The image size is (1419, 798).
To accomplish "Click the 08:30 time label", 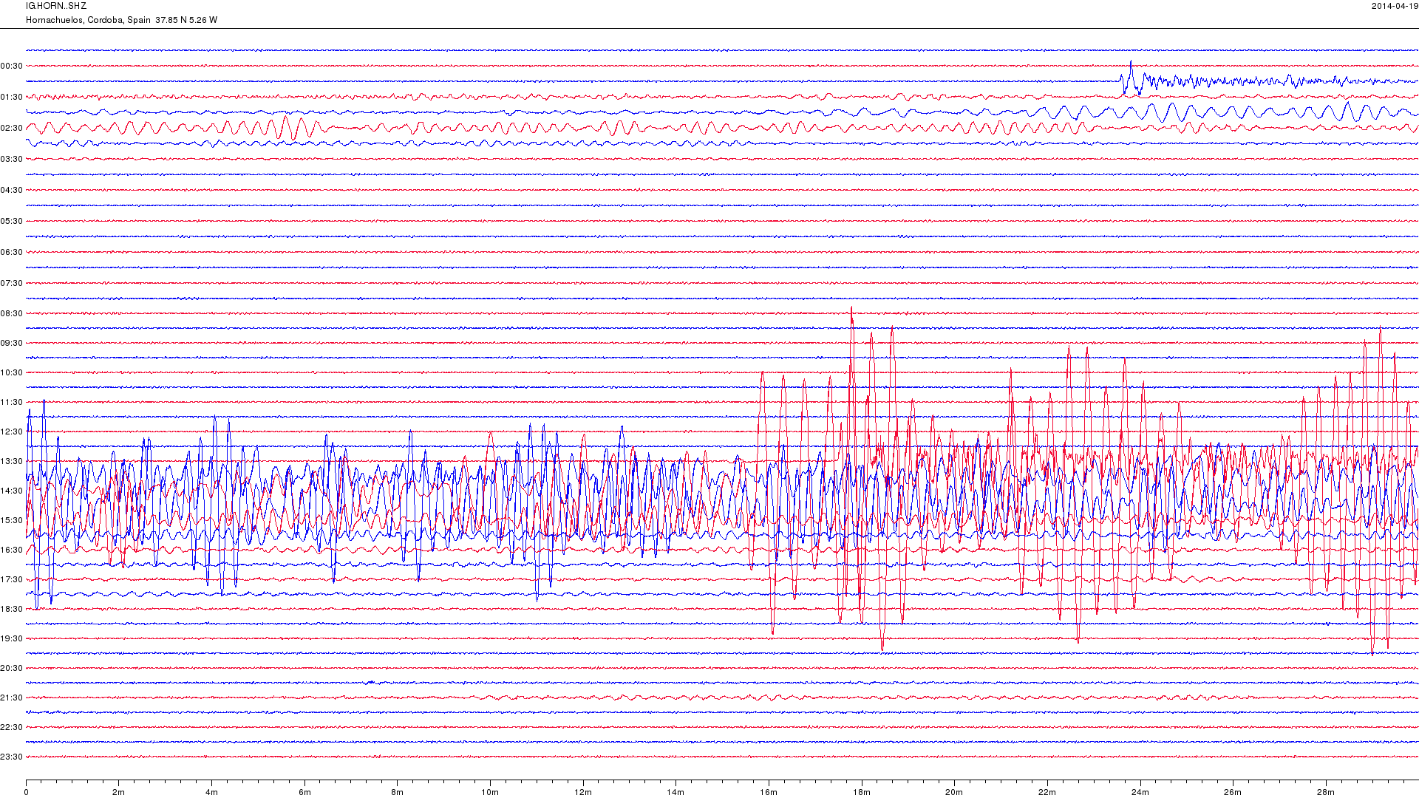I will point(12,313).
